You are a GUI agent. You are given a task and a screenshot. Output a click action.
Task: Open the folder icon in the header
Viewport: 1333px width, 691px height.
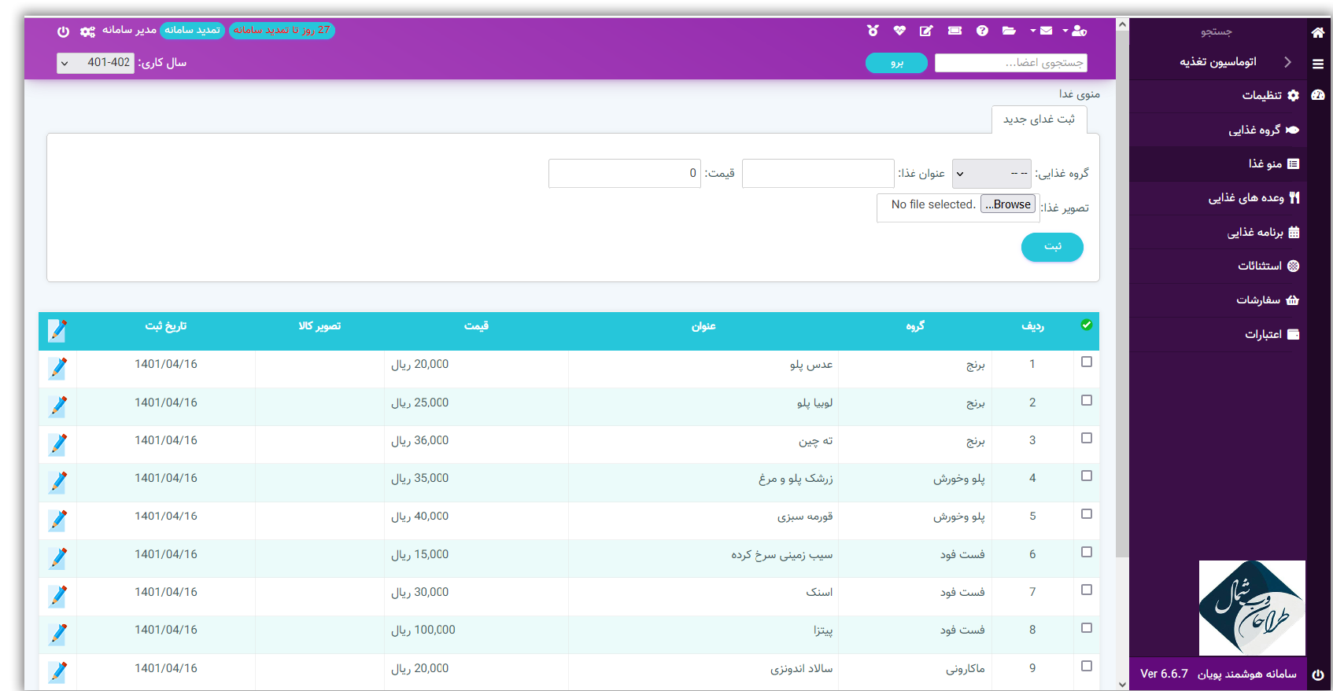1009,31
